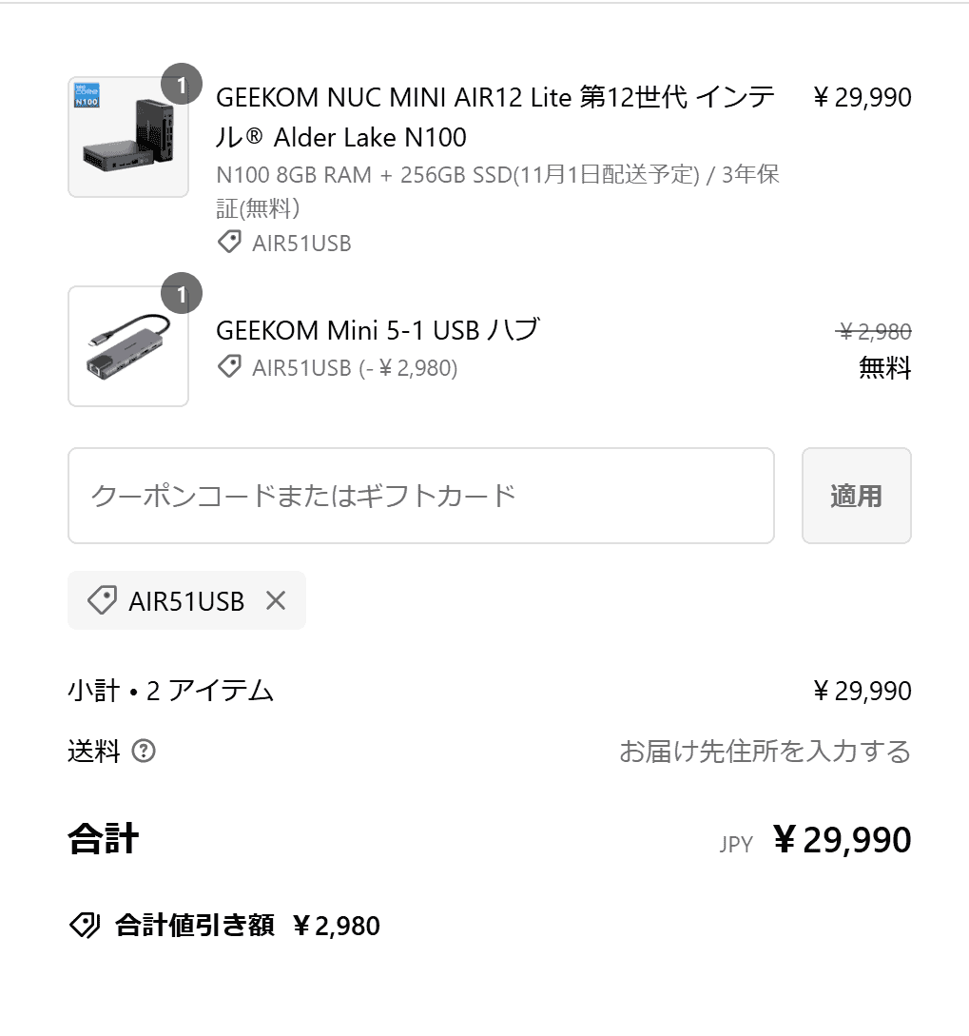Click the お届け先住所を入力する shipping text
The image size is (969, 1036).
(765, 752)
